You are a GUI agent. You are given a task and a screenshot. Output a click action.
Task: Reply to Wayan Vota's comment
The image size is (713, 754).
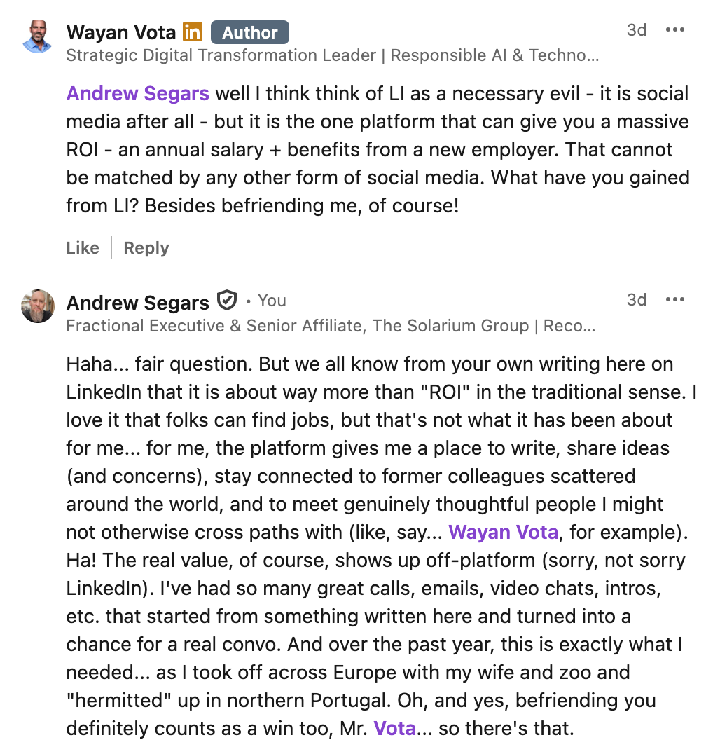point(146,247)
